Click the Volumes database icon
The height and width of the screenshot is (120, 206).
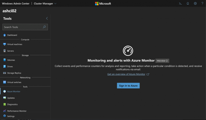pyautogui.click(x=4, y=60)
